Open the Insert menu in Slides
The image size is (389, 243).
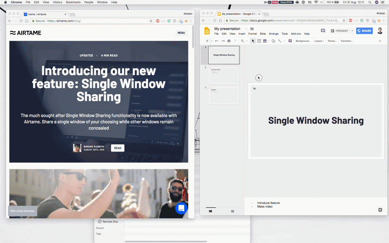click(x=242, y=34)
